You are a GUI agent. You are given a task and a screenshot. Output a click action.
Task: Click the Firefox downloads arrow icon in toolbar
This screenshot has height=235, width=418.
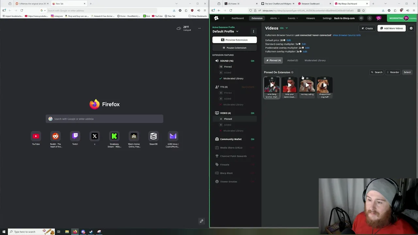pos(174,10)
